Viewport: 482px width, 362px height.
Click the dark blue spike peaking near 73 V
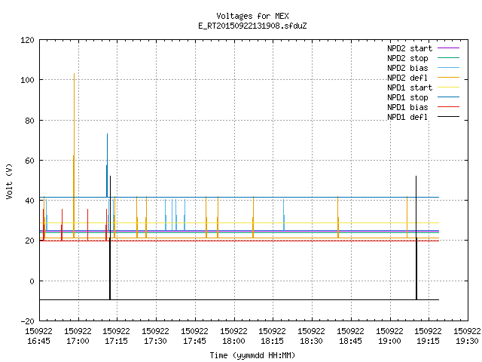[107, 165]
